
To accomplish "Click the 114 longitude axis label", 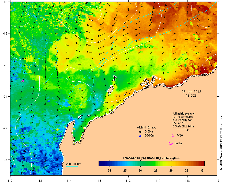I will click(69, 180).
